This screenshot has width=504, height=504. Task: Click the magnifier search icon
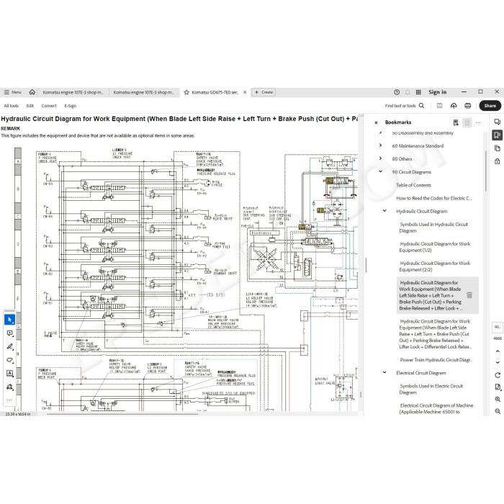(x=421, y=105)
